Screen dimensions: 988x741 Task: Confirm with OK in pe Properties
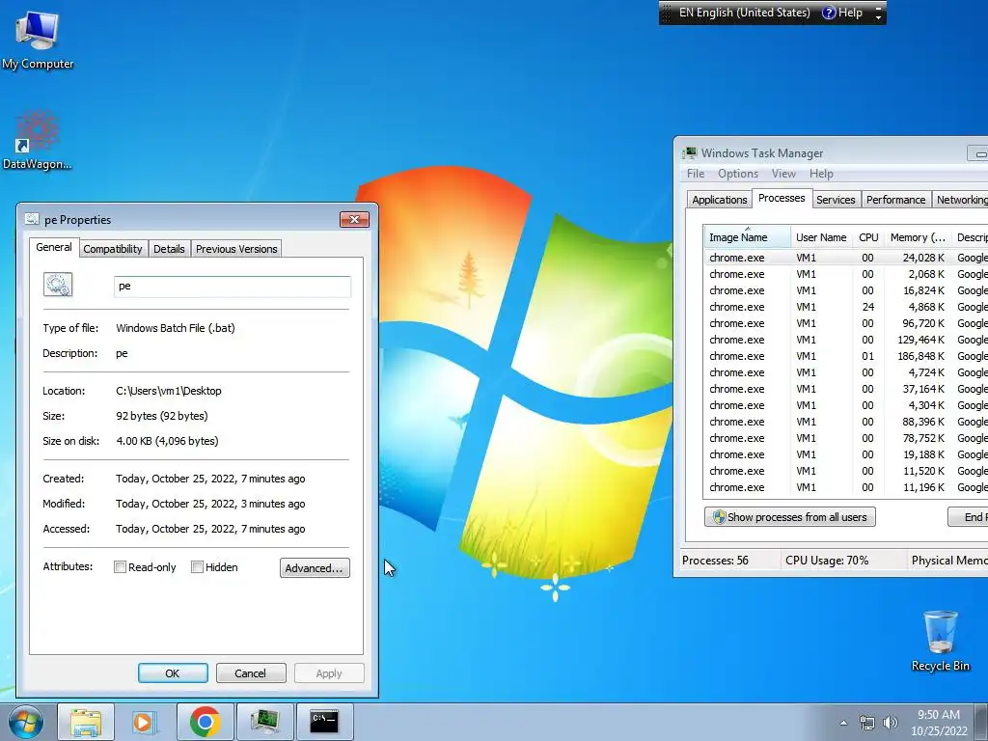click(173, 672)
